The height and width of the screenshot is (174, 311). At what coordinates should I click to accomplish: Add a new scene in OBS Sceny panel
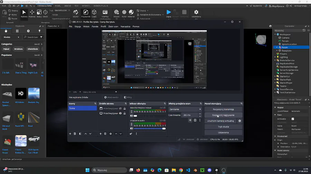70,134
